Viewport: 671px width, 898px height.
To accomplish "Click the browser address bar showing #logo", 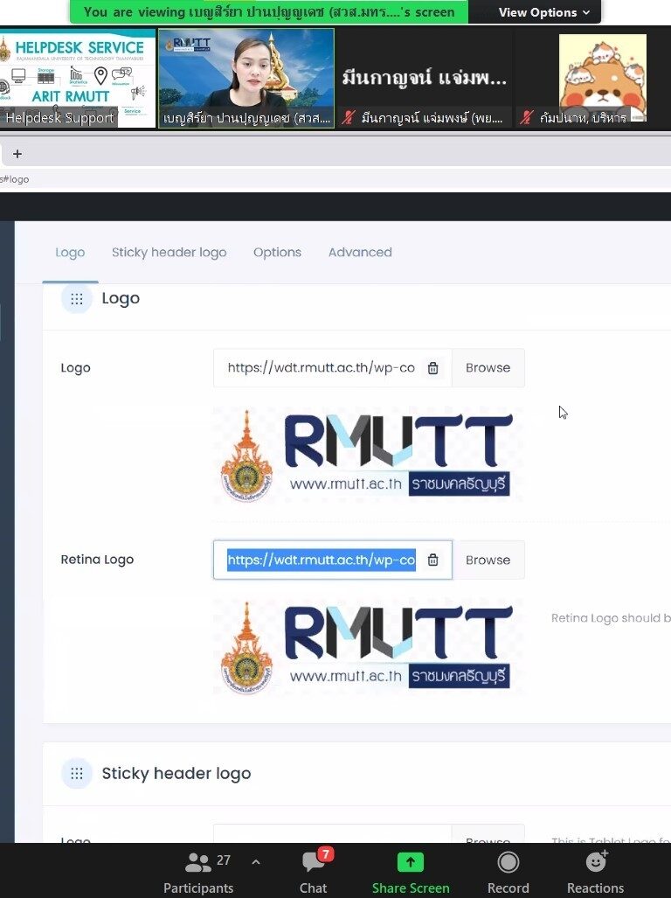I will (335, 179).
